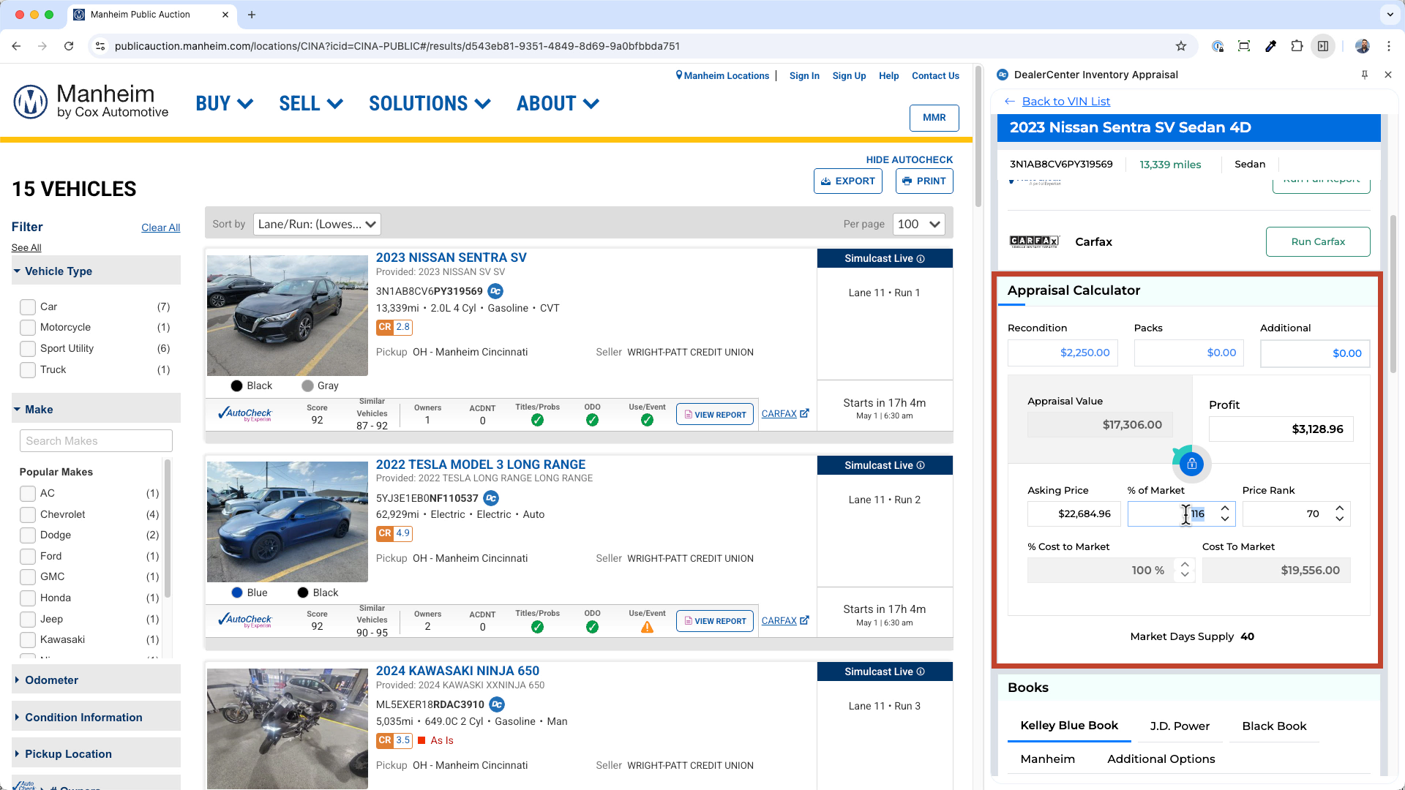1405x790 pixels.
Task: Click the Run Carfax button
Action: tap(1318, 242)
